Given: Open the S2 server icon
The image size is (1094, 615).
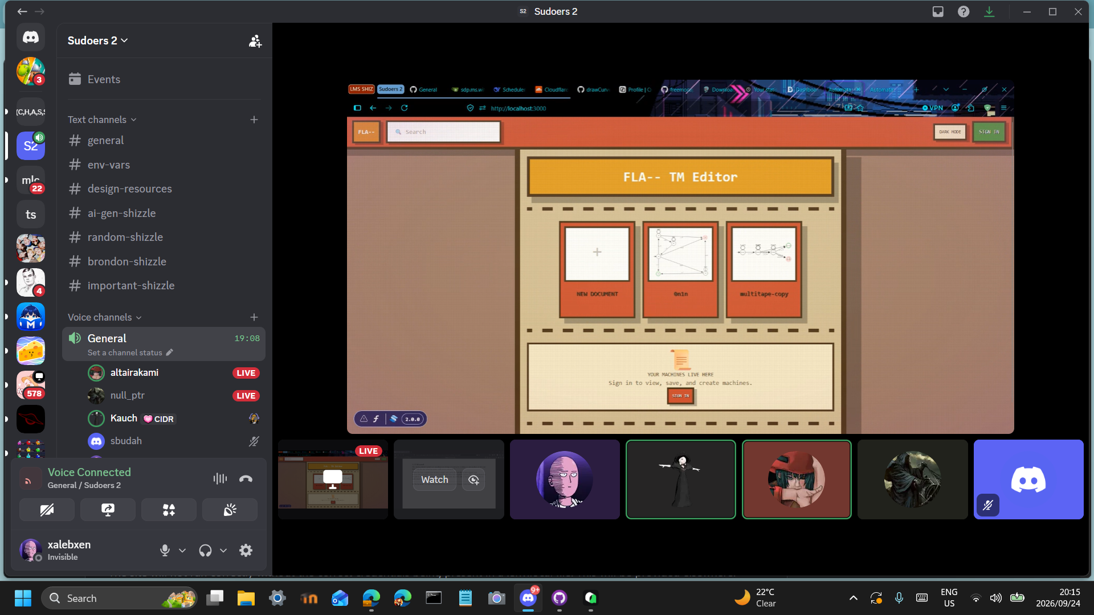Looking at the screenshot, I should [31, 146].
